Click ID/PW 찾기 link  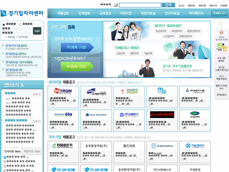(x=23, y=37)
